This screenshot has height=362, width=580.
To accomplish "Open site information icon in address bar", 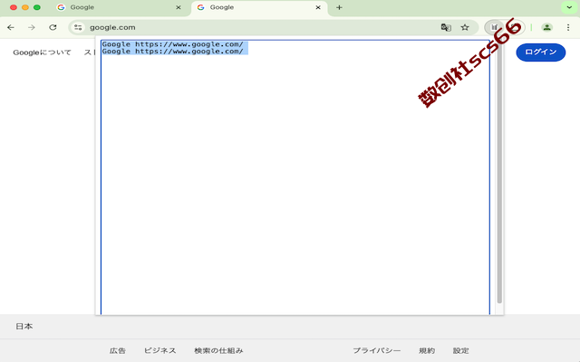I will pos(78,27).
